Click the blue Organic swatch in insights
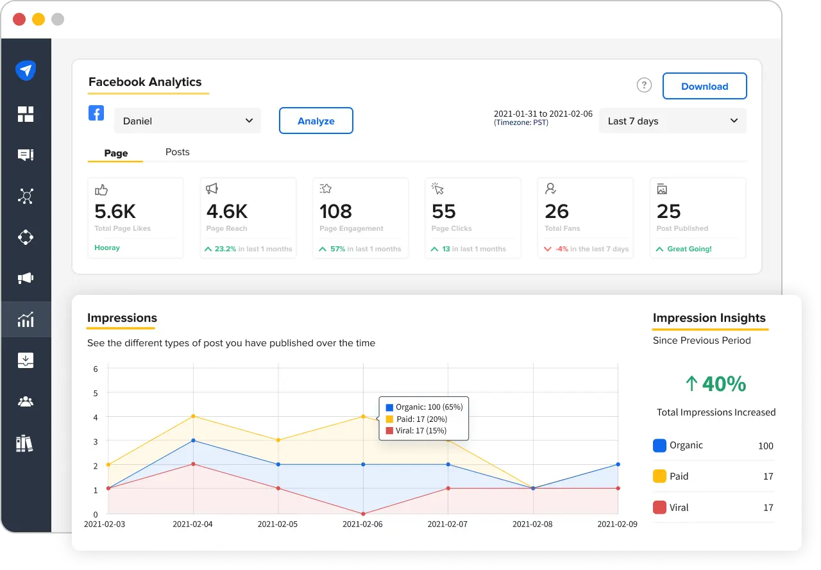This screenshot has height=570, width=821. (x=659, y=446)
